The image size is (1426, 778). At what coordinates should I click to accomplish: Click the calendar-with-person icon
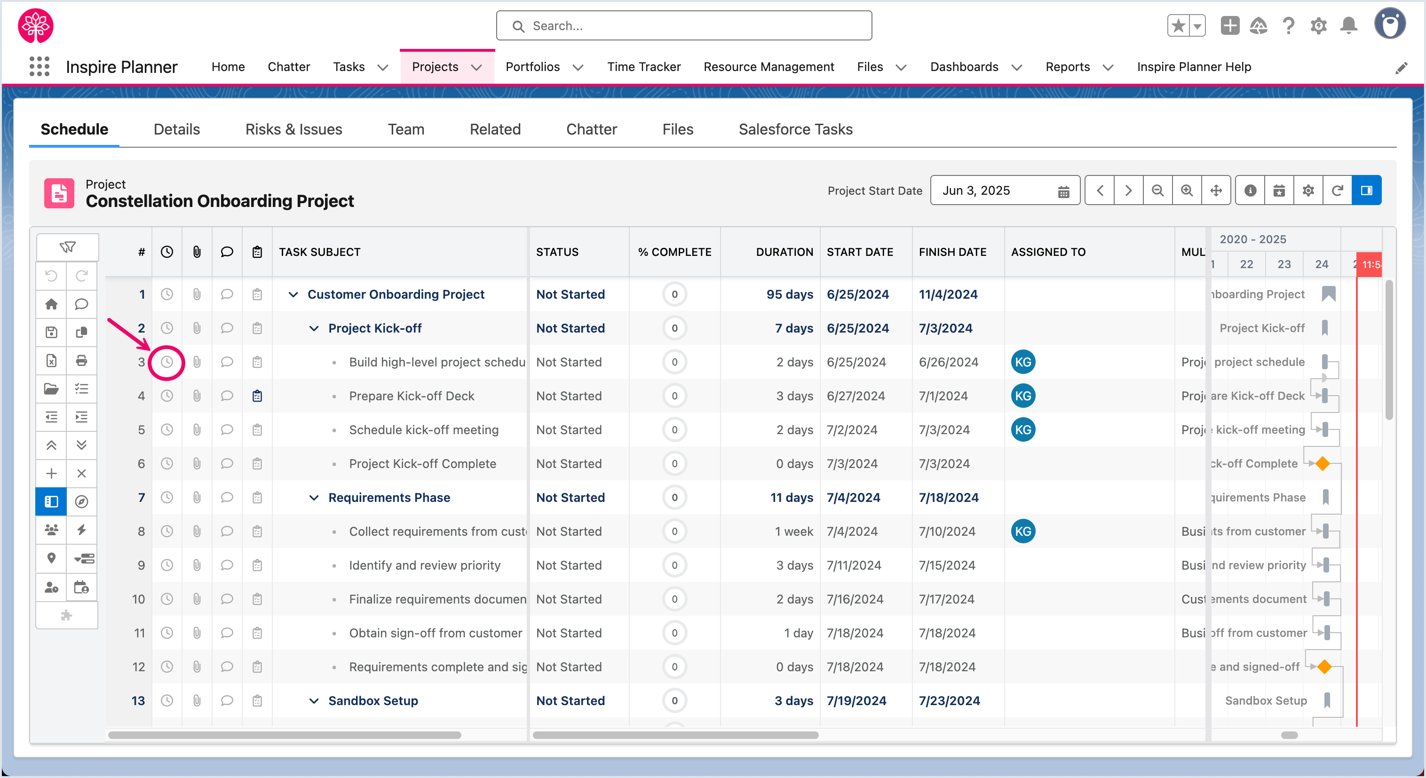click(81, 587)
